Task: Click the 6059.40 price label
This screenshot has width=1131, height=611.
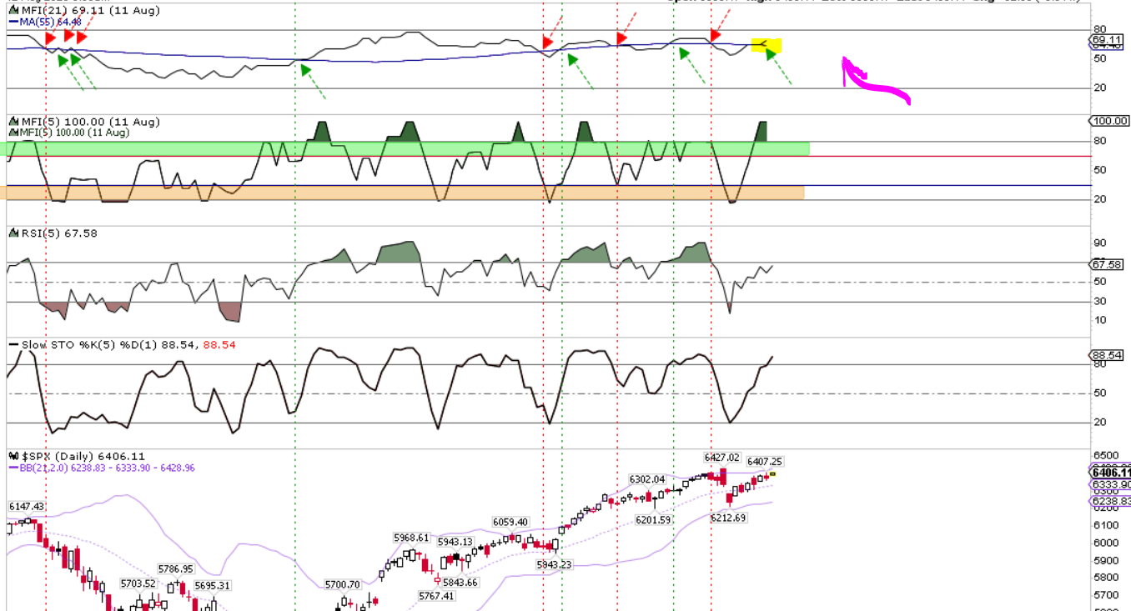Action: click(x=510, y=522)
